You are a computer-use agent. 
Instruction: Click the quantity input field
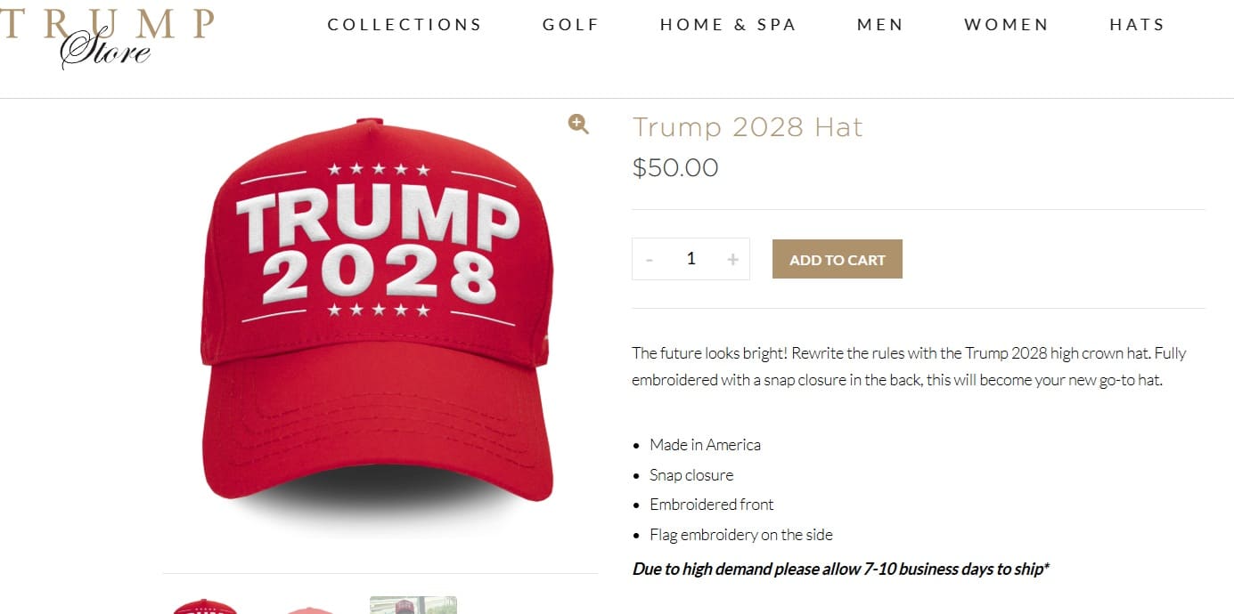pyautogui.click(x=691, y=259)
